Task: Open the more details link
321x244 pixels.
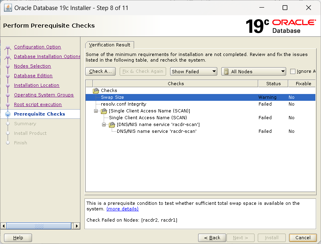Action: coord(122,209)
